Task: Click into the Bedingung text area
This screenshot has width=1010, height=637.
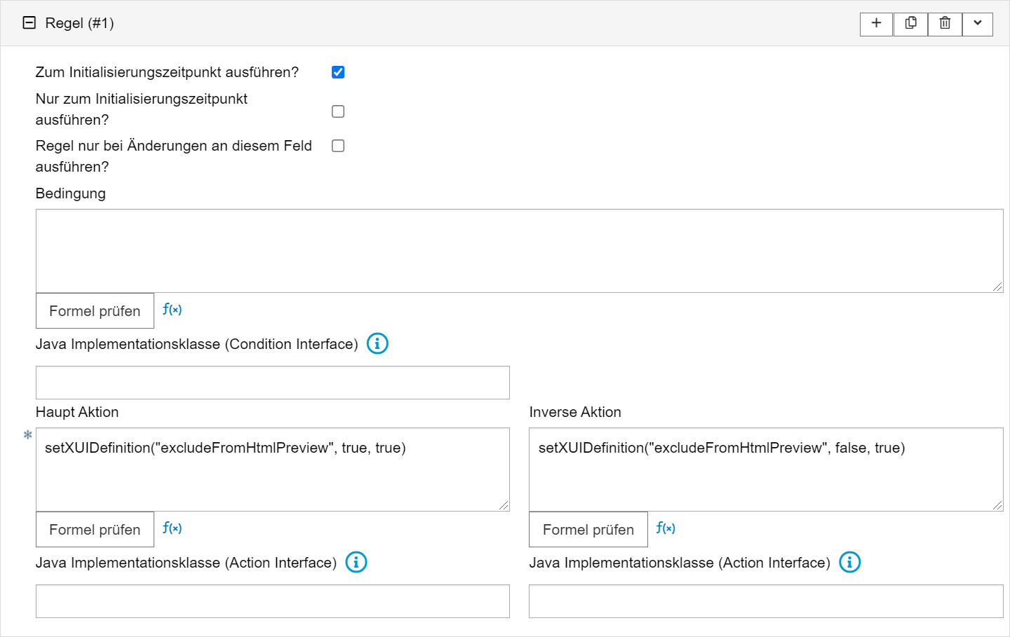Action: pyautogui.click(x=519, y=251)
